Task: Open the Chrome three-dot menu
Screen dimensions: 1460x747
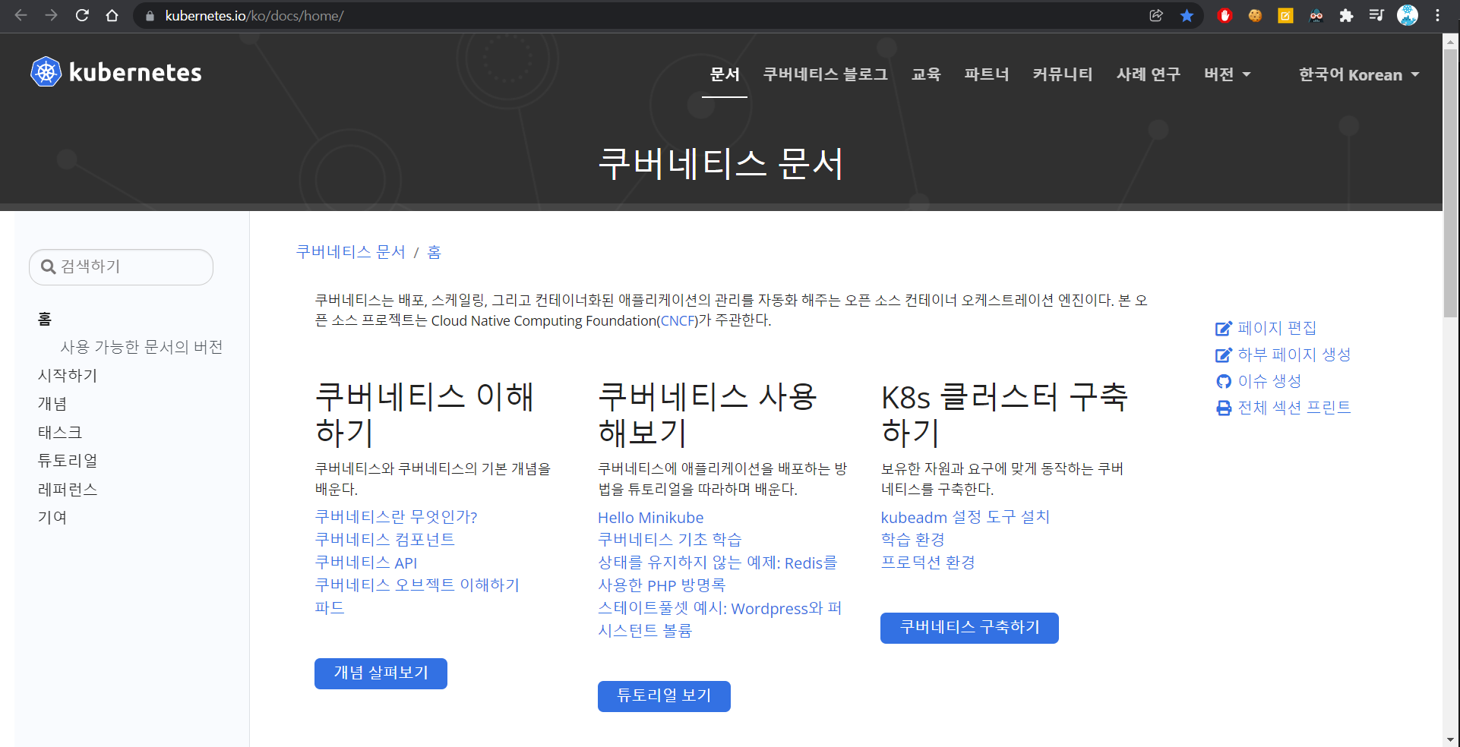Action: pyautogui.click(x=1437, y=15)
